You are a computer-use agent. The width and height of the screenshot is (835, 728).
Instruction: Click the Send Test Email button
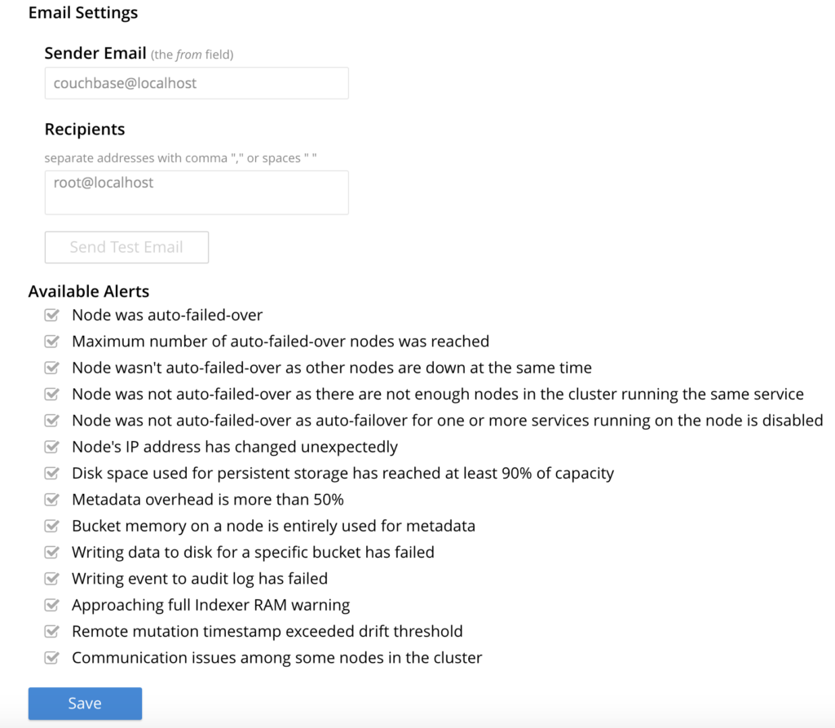(126, 247)
